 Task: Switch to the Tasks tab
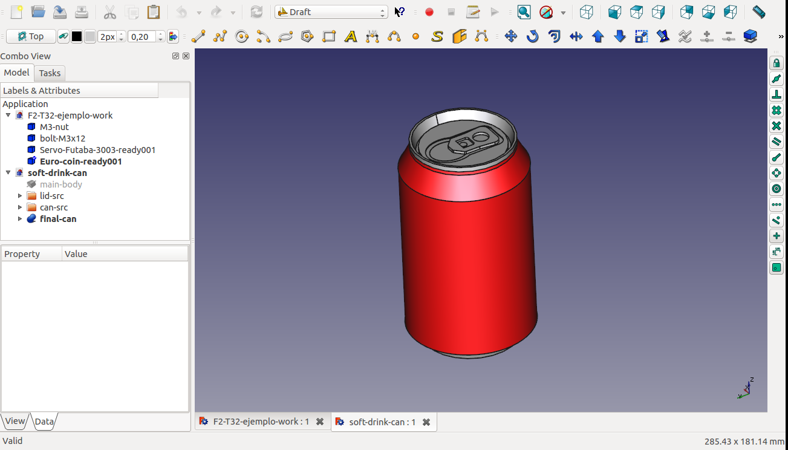[50, 73]
